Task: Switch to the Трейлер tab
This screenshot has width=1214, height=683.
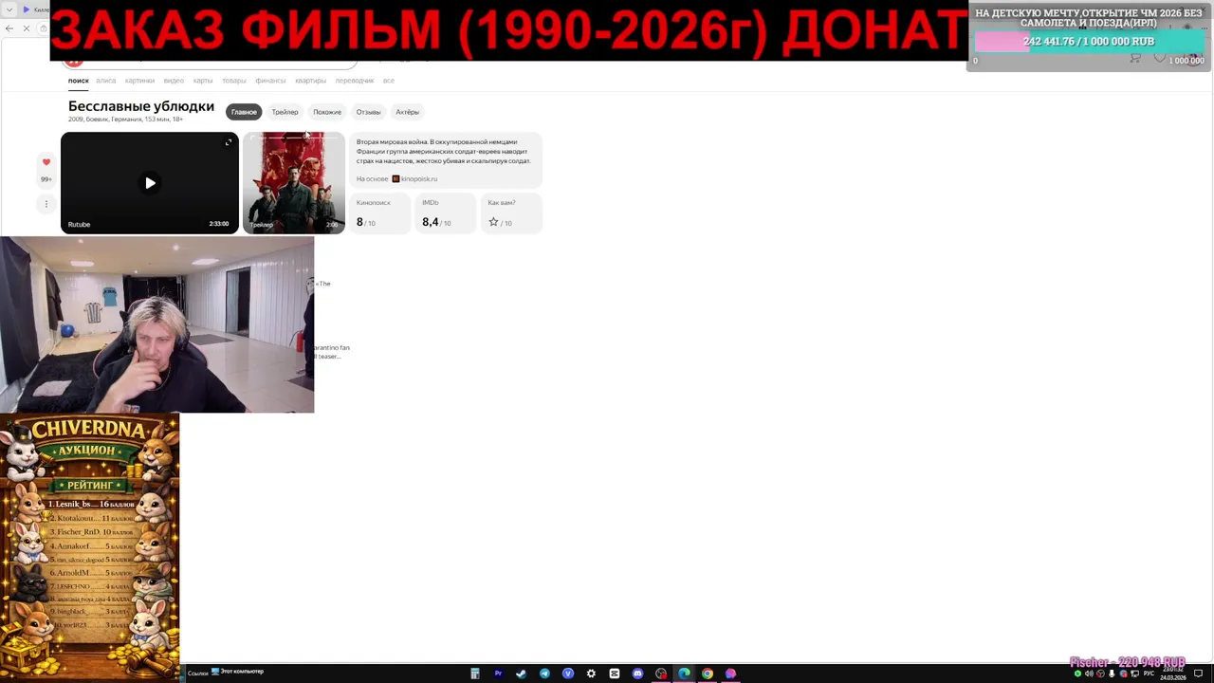Action: click(x=285, y=112)
